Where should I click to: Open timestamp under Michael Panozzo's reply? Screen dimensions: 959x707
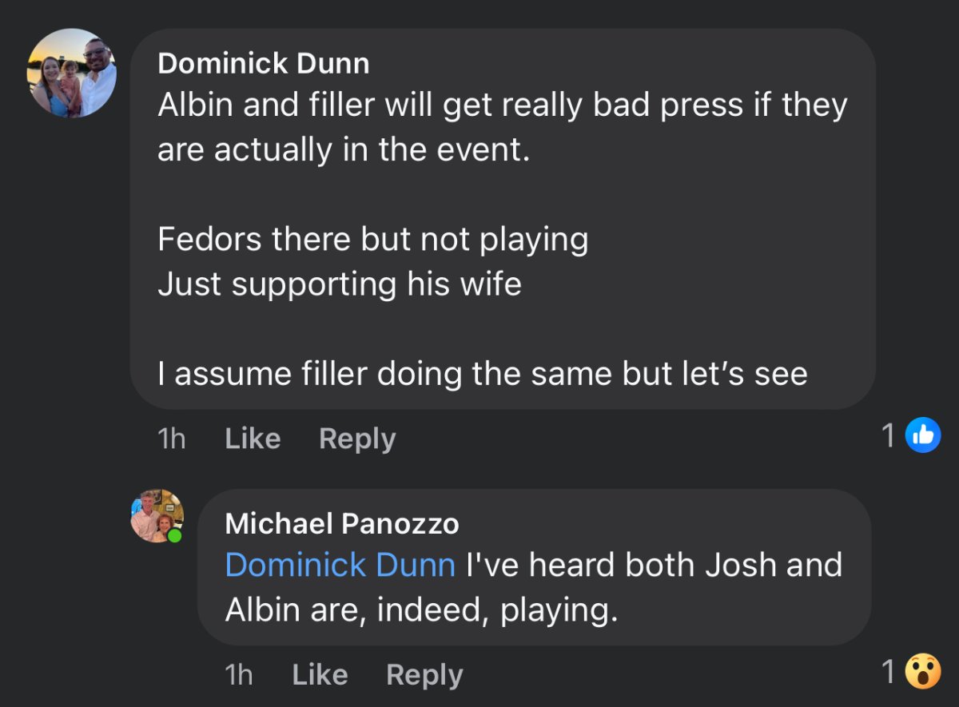238,675
